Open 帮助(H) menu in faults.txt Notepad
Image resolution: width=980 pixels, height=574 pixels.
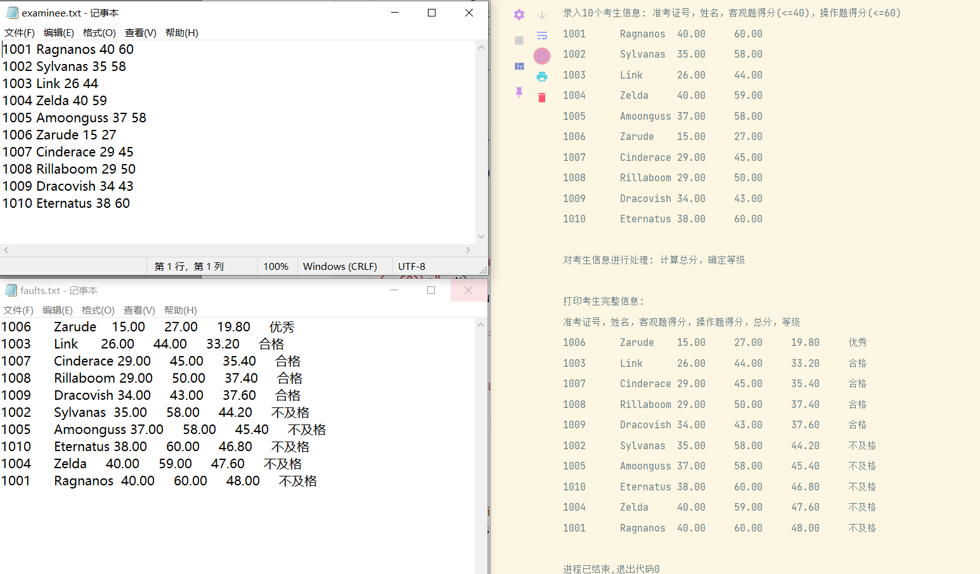pyautogui.click(x=181, y=310)
